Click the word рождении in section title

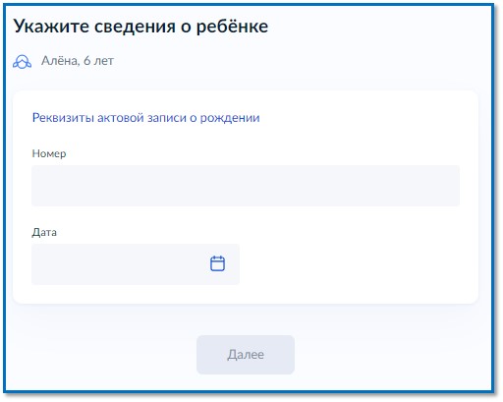230,118
